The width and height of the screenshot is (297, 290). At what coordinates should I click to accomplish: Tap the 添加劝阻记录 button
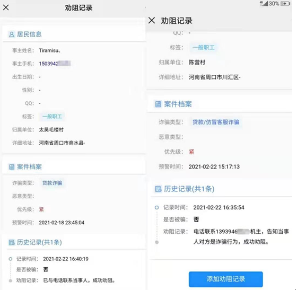click(x=225, y=279)
